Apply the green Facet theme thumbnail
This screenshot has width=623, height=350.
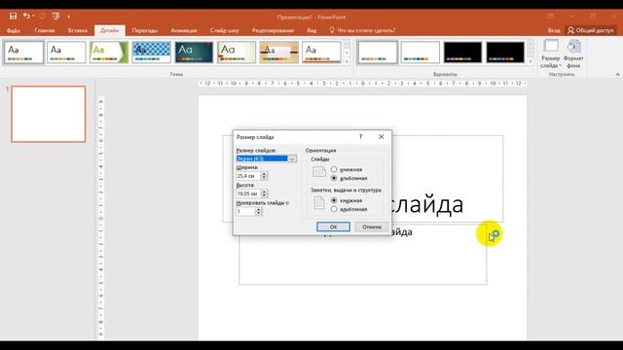coord(109,52)
